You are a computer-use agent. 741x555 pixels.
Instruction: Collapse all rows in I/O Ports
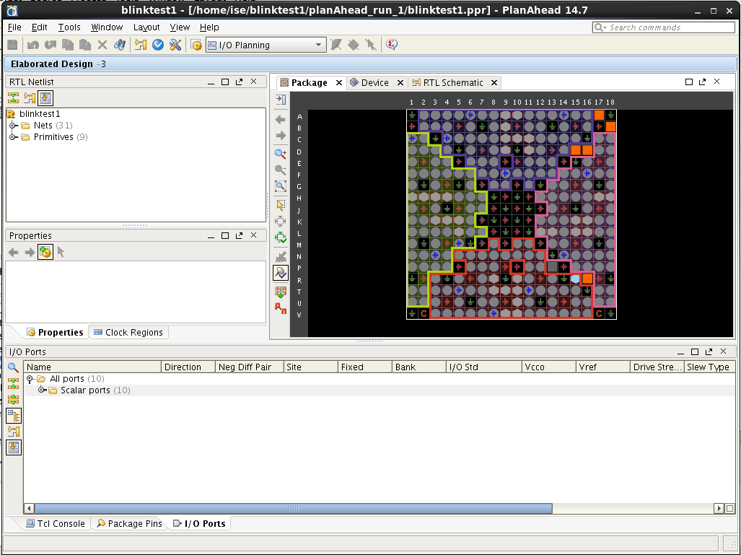coord(13,383)
